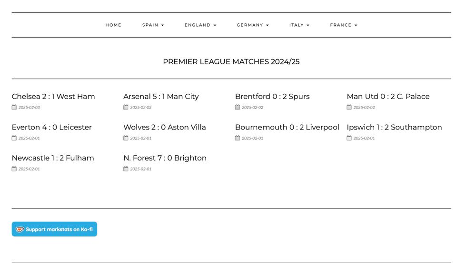Click calendar icon under Everton vs Leicester
Viewport: 476px width, 280px height.
(x=14, y=138)
